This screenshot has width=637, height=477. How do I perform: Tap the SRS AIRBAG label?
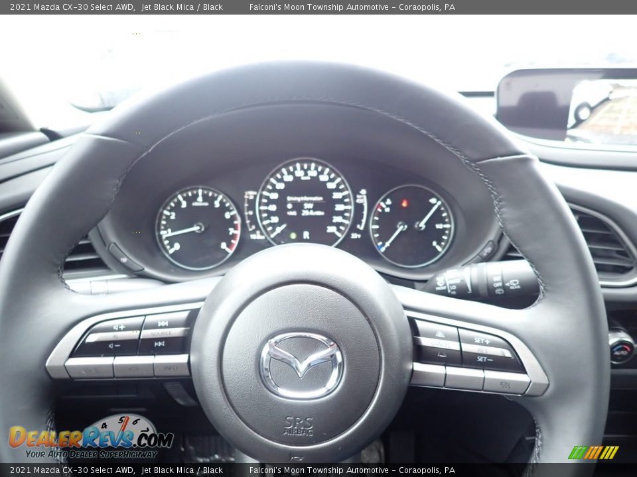pos(299,426)
